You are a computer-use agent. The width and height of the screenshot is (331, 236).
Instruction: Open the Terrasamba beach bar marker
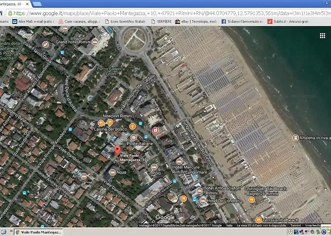coord(258,220)
